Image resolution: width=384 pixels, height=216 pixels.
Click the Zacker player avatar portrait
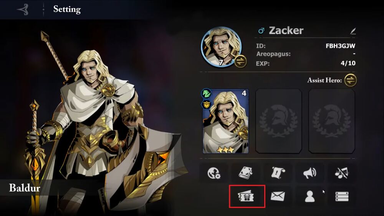221,47
